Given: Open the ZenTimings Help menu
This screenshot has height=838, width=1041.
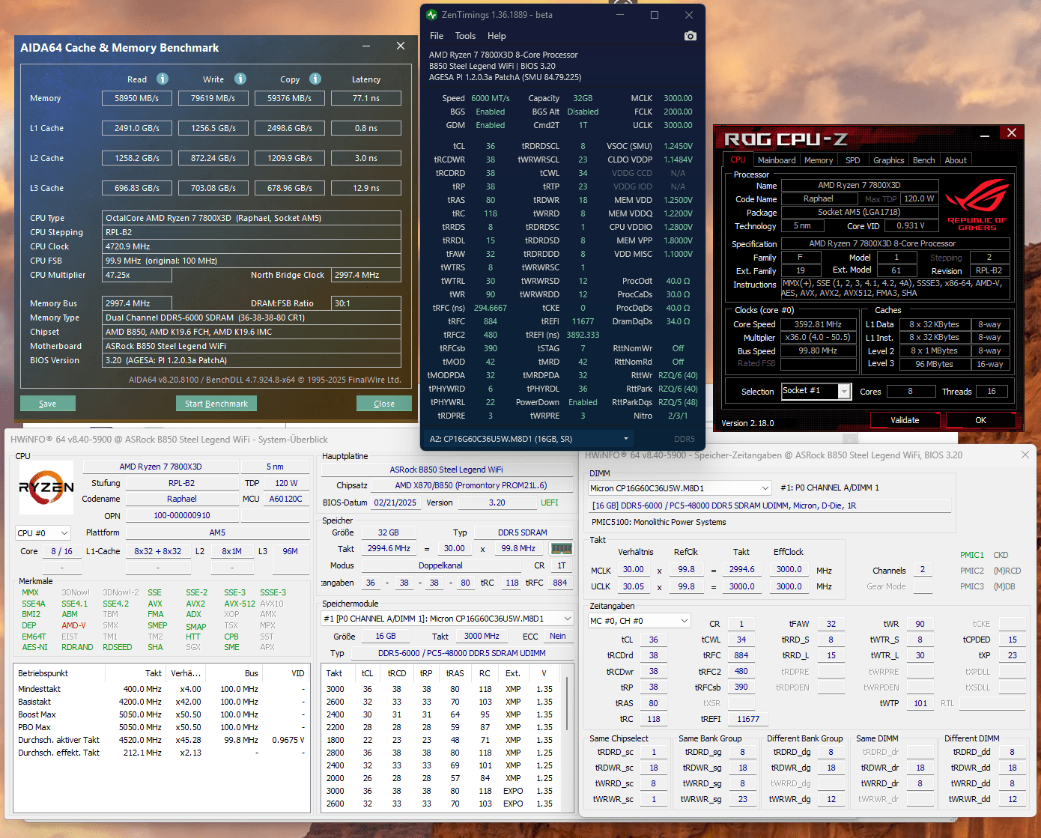Looking at the screenshot, I should point(497,36).
